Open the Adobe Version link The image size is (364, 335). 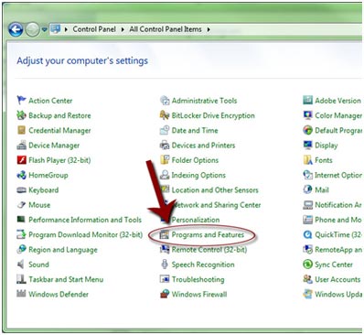pyautogui.click(x=338, y=101)
